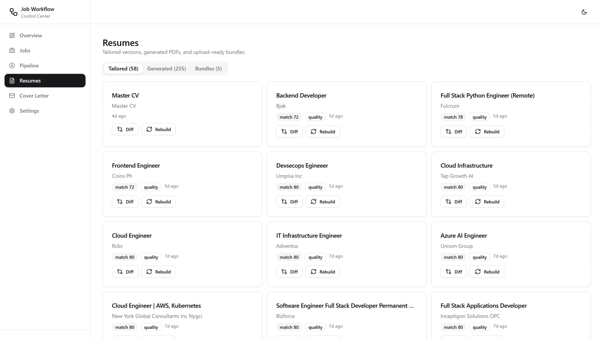Screen dimensions: 603x339
Task: Open the Pipeline sidebar item
Action: 45,66
